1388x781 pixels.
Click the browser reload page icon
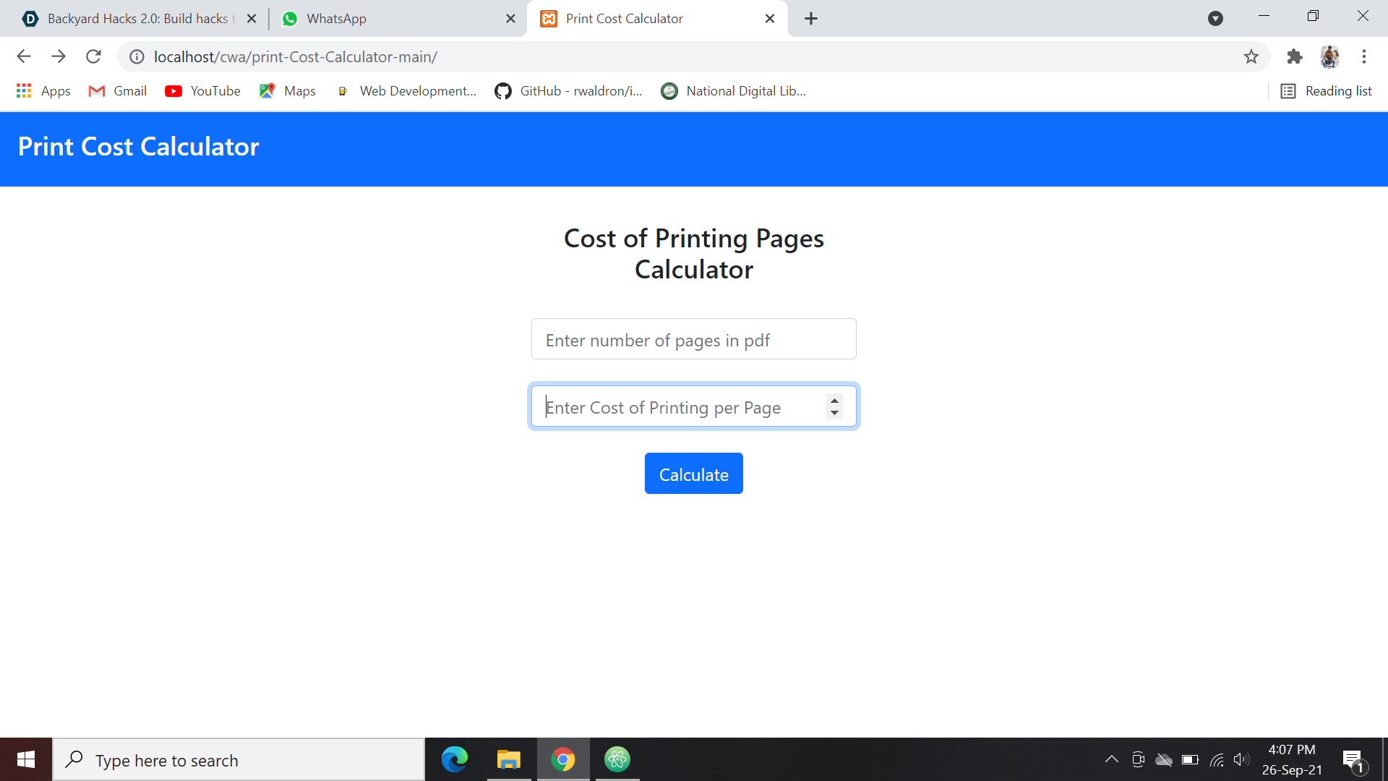click(x=93, y=56)
